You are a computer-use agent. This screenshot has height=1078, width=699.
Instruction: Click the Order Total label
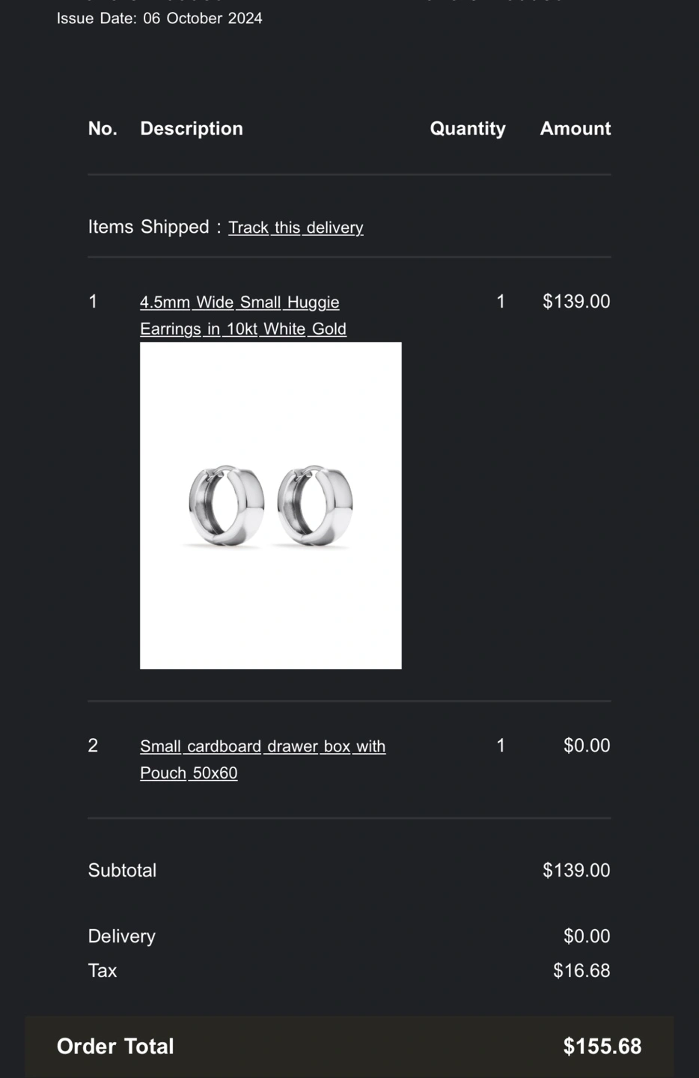point(115,1047)
